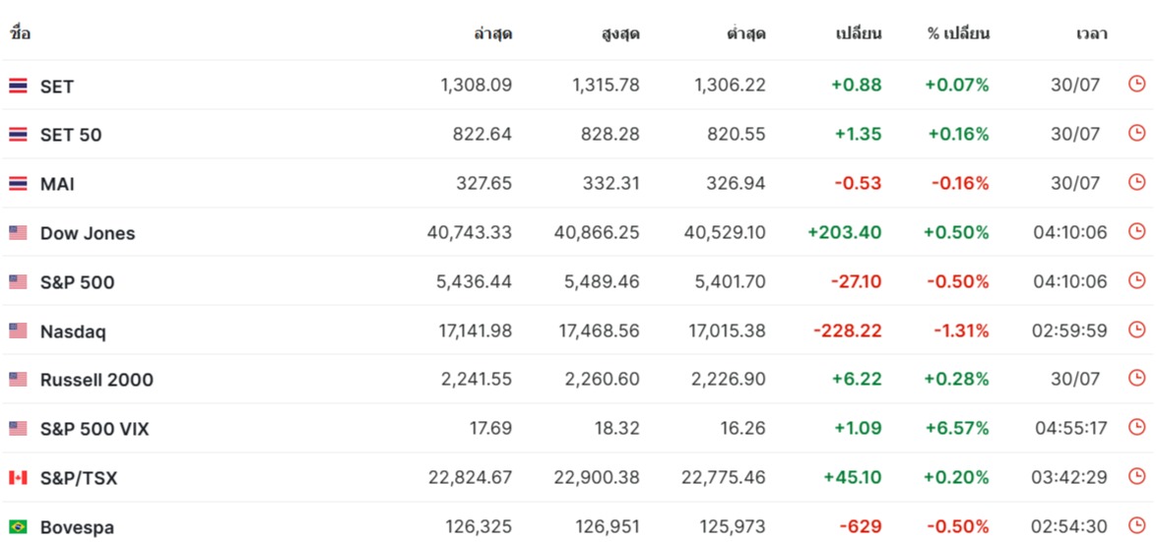Click the ชื่อ column header
The image size is (1156, 542).
tap(20, 33)
